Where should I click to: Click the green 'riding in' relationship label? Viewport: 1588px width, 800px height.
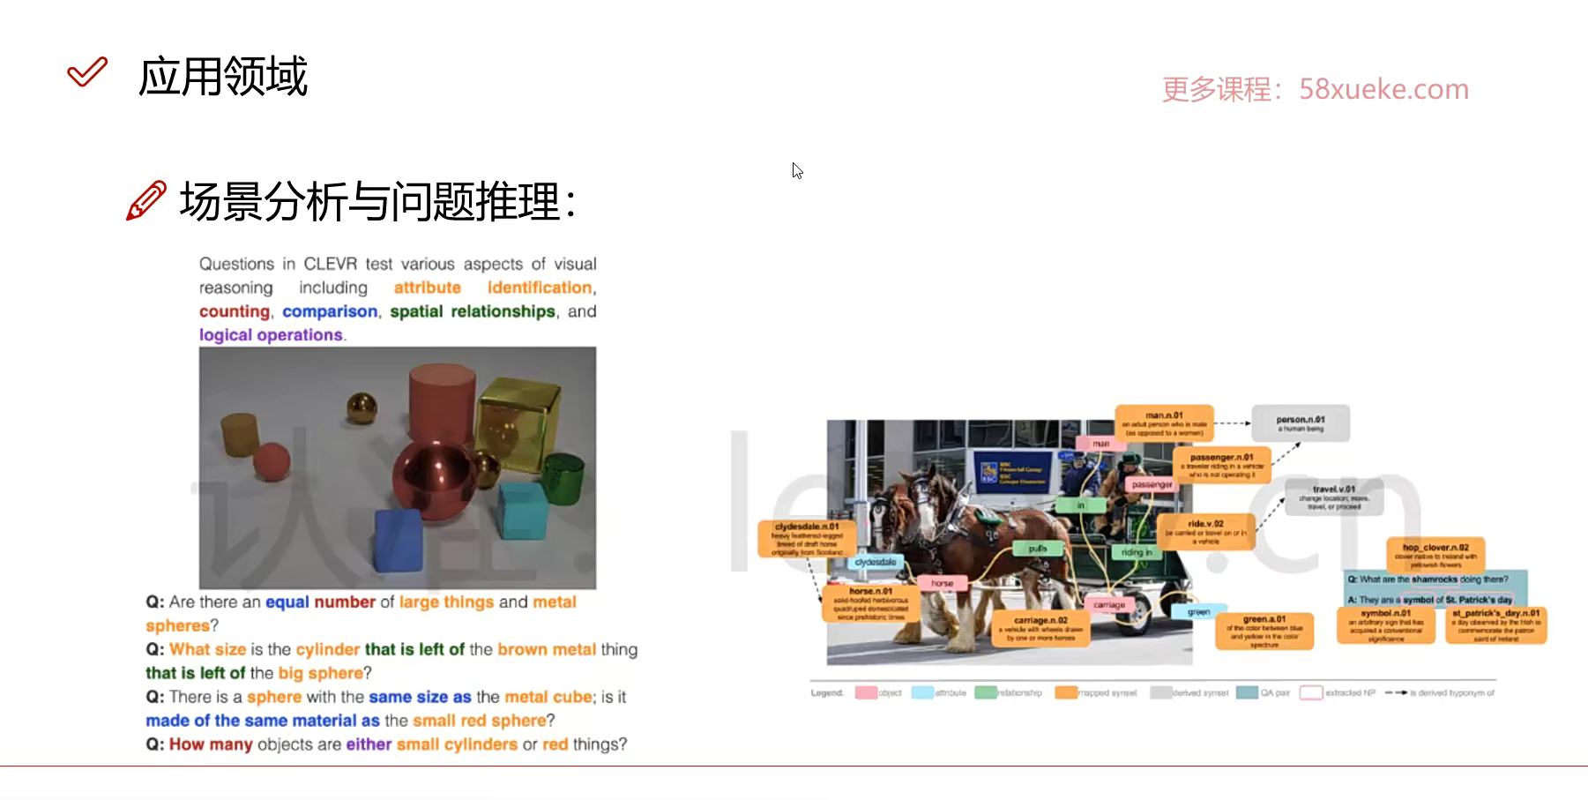coord(1136,552)
